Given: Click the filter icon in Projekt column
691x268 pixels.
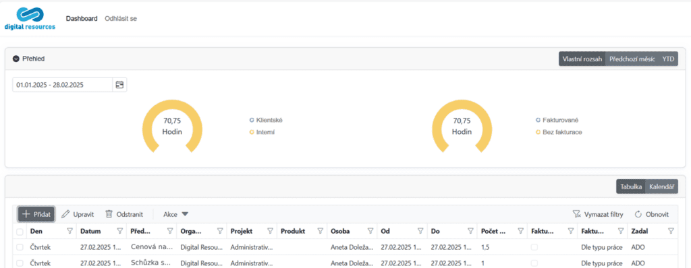Looking at the screenshot, I should point(270,231).
